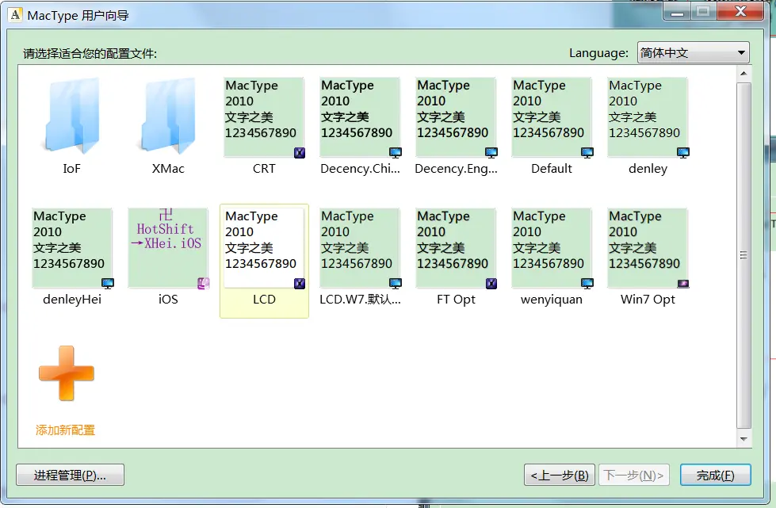Select the highlighted LCD profile thumbnail
Screen dimensions: 776x508
tap(264, 248)
